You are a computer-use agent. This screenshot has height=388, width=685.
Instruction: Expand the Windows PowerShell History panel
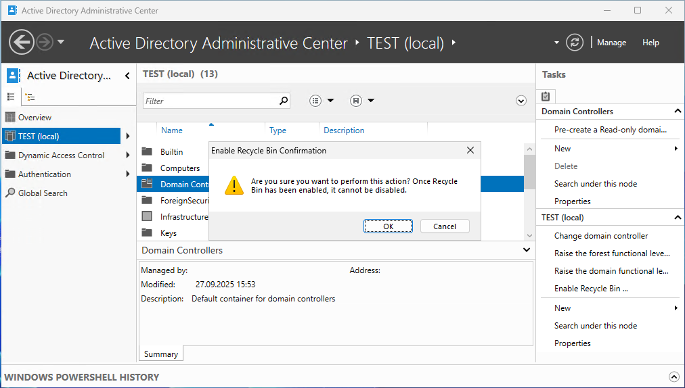pyautogui.click(x=673, y=377)
